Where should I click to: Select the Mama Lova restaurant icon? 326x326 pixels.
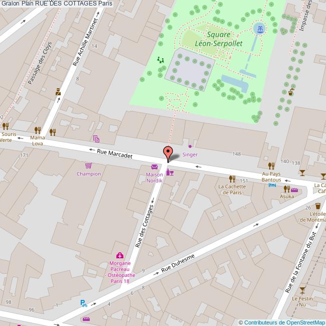click(38, 130)
